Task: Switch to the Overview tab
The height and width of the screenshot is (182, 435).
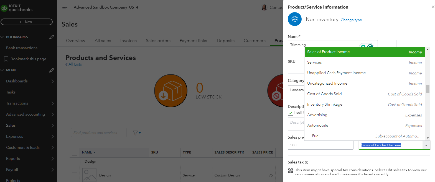Action: (75, 41)
